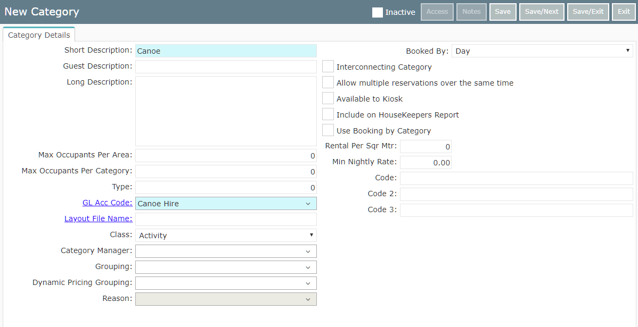Click the Exit button
The height and width of the screenshot is (327, 638).
coord(624,12)
